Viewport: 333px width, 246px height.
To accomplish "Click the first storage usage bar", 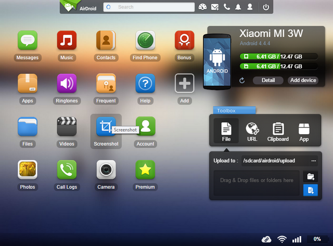I will tap(279, 57).
